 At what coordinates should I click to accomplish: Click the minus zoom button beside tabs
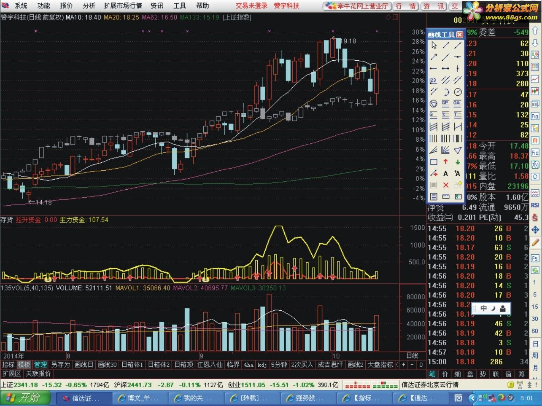(412, 364)
